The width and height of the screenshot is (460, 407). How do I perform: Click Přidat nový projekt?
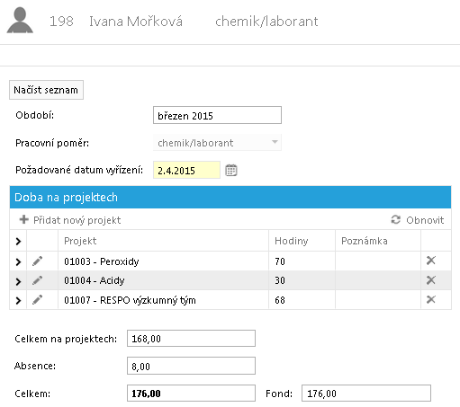77,220
